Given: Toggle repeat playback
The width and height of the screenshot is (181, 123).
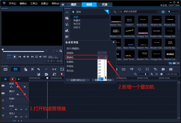Looking at the screenshot, I should (x=36, y=57).
